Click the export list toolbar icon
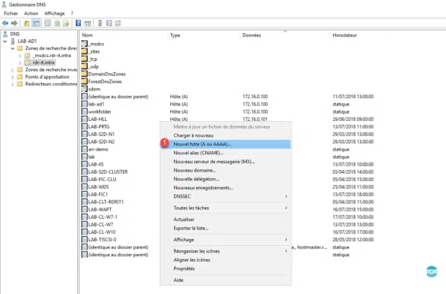 click(66, 23)
